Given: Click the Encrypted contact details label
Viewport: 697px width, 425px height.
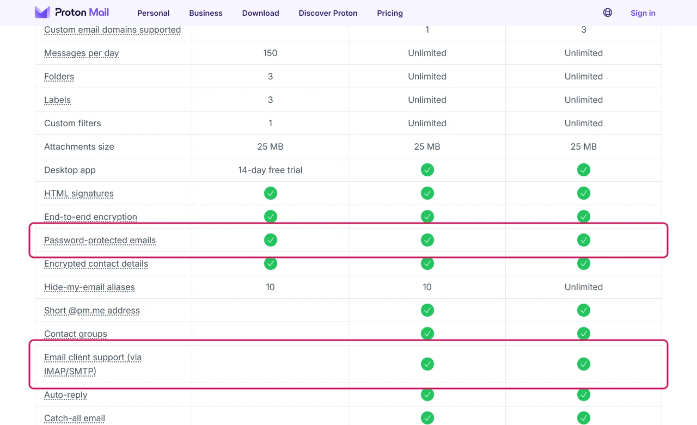Looking at the screenshot, I should (96, 264).
